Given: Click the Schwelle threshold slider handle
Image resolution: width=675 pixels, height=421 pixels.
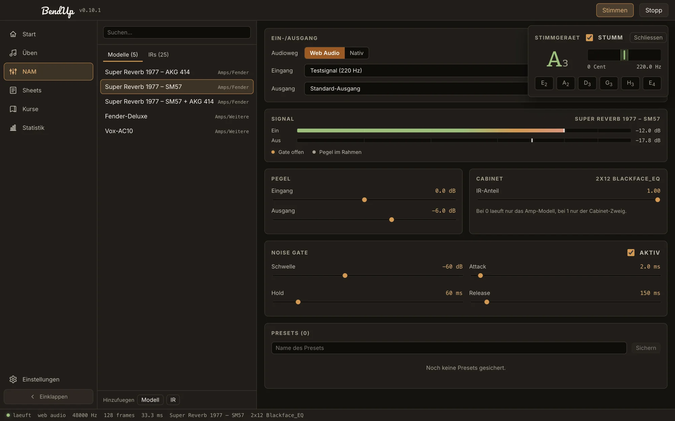Looking at the screenshot, I should pos(345,276).
